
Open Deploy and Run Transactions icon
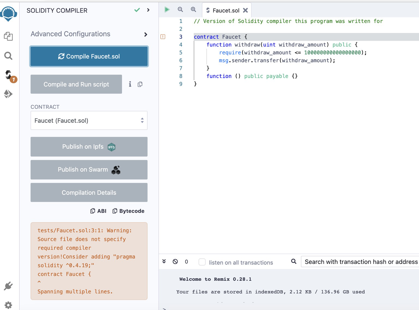click(8, 94)
